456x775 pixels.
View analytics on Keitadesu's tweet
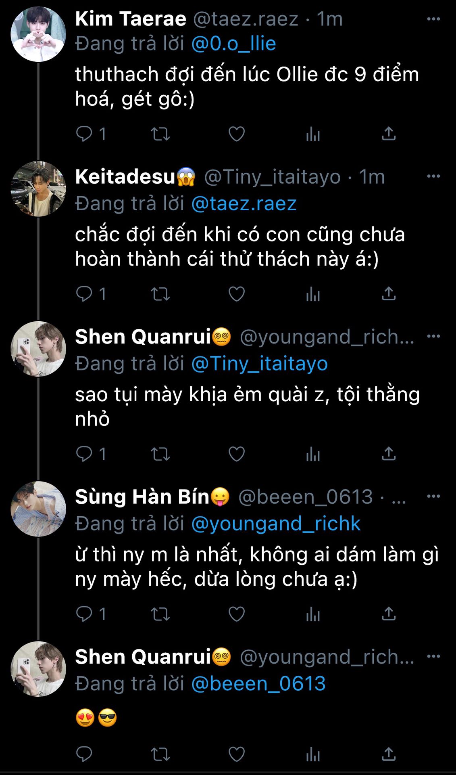click(x=312, y=294)
